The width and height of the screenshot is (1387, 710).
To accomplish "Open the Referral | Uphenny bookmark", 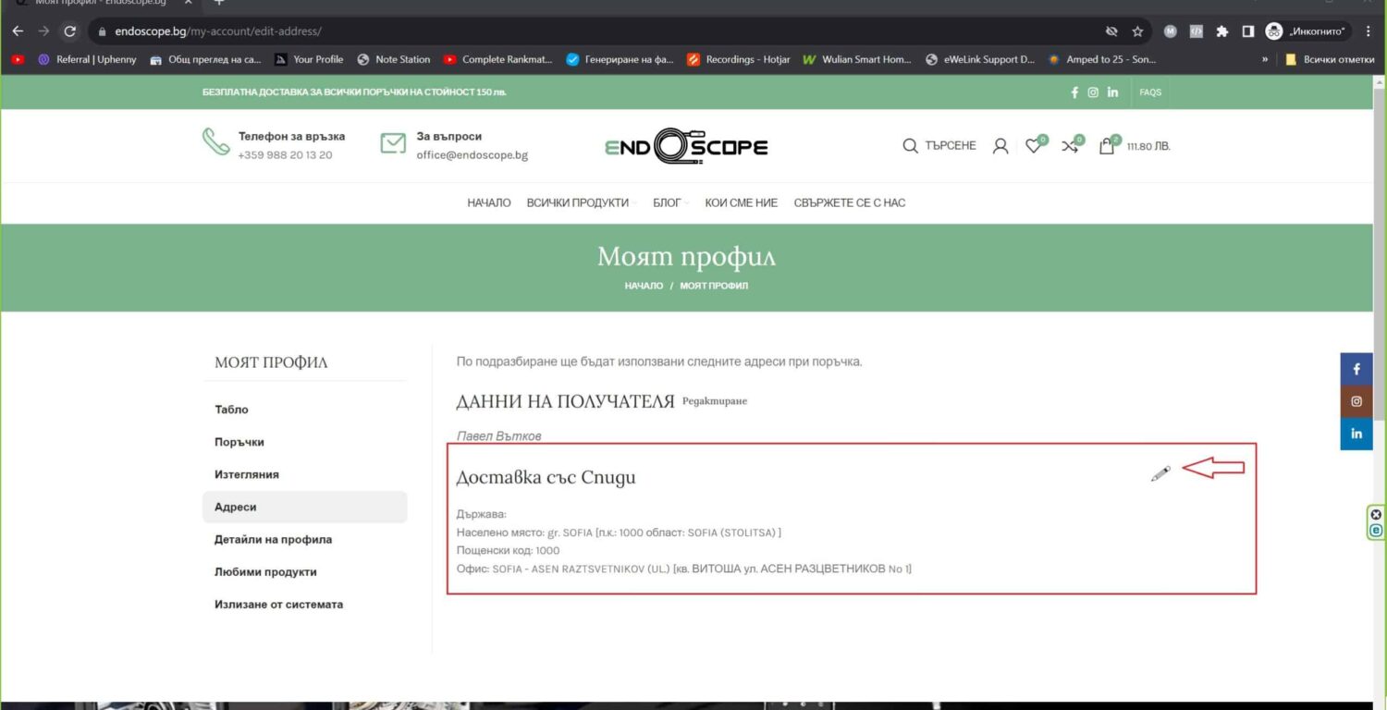I will (x=87, y=59).
